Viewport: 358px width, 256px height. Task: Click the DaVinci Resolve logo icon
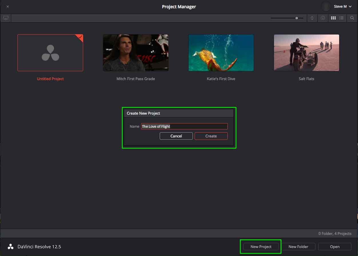click(x=11, y=247)
